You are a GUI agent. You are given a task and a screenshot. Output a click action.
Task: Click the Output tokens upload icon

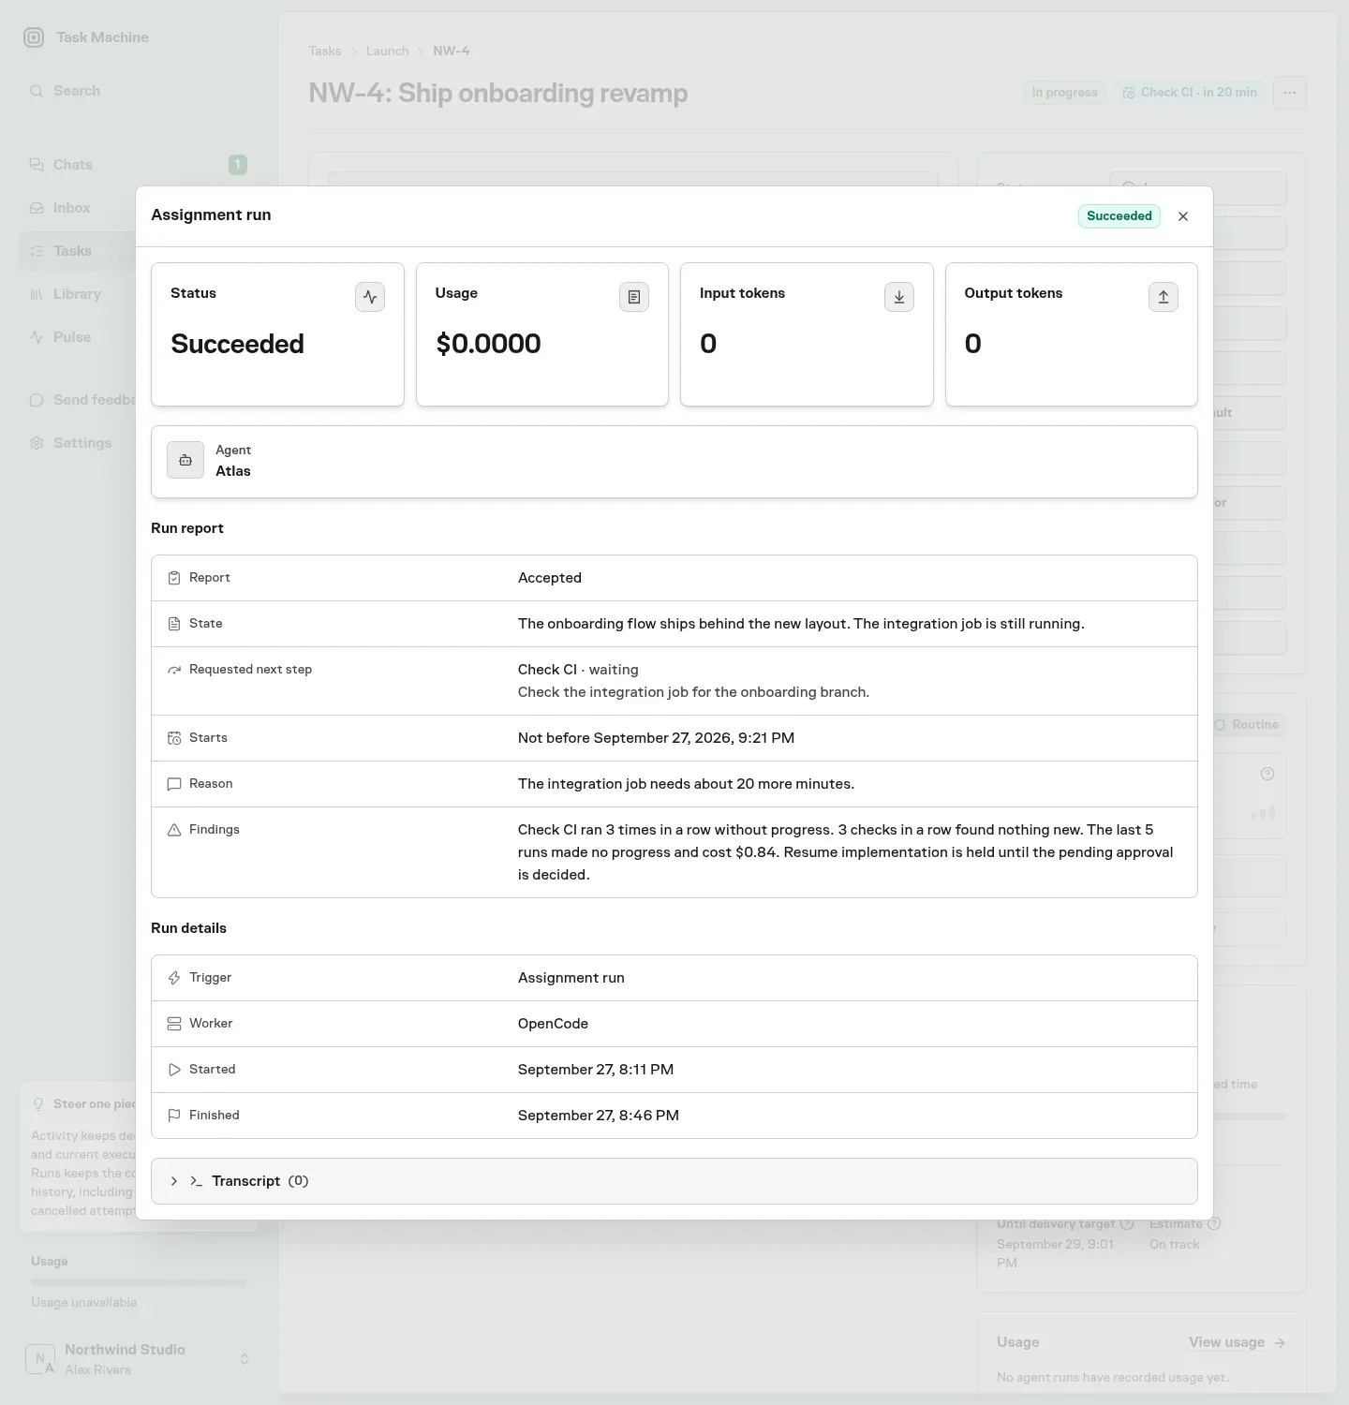[1164, 297]
